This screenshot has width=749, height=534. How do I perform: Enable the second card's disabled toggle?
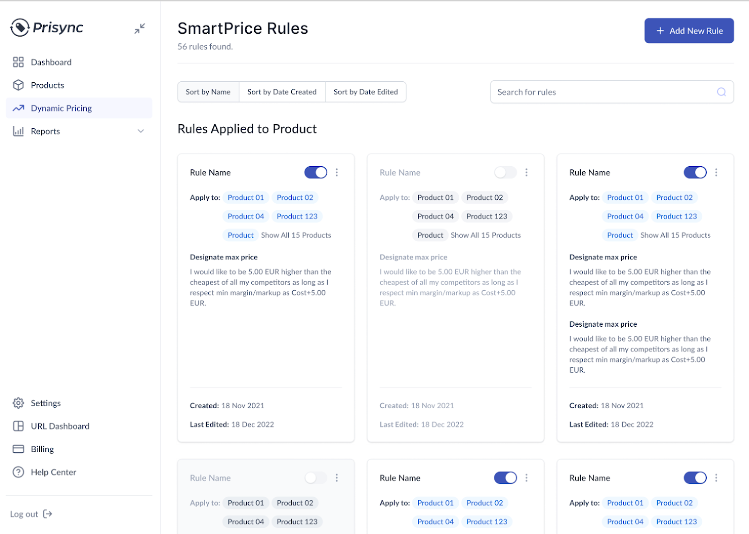pyautogui.click(x=505, y=173)
